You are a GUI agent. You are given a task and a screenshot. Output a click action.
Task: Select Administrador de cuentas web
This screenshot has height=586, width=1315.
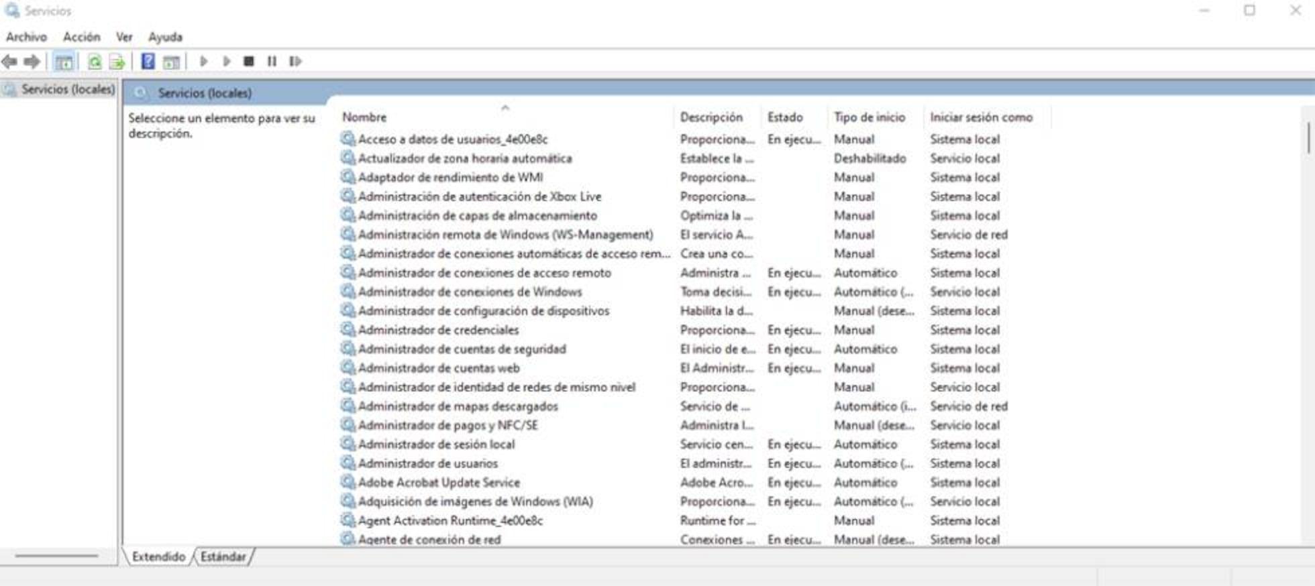(x=439, y=368)
